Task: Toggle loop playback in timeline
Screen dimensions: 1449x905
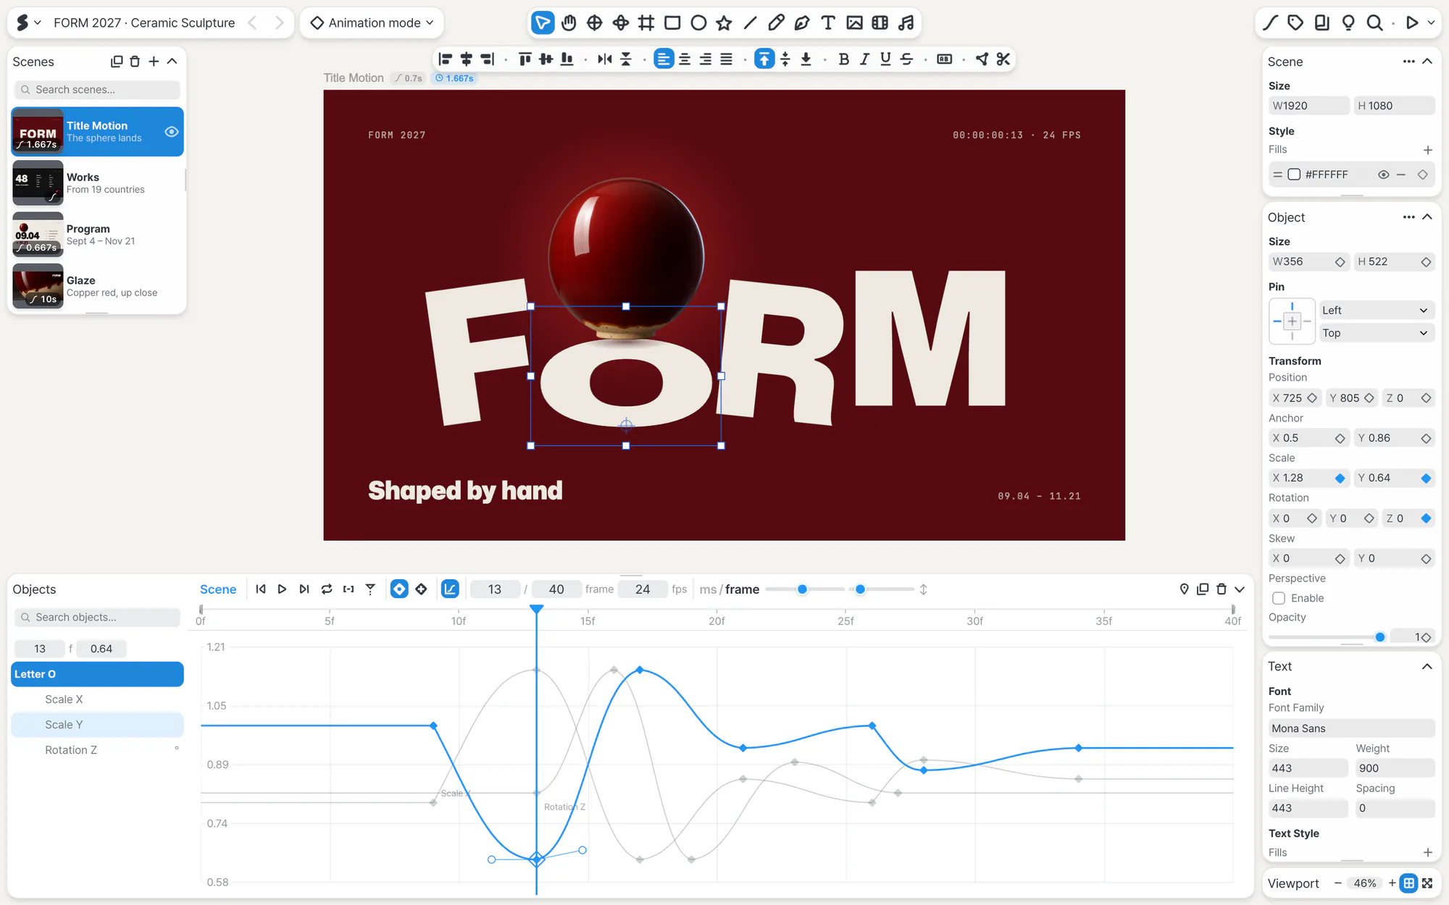Action: click(327, 589)
